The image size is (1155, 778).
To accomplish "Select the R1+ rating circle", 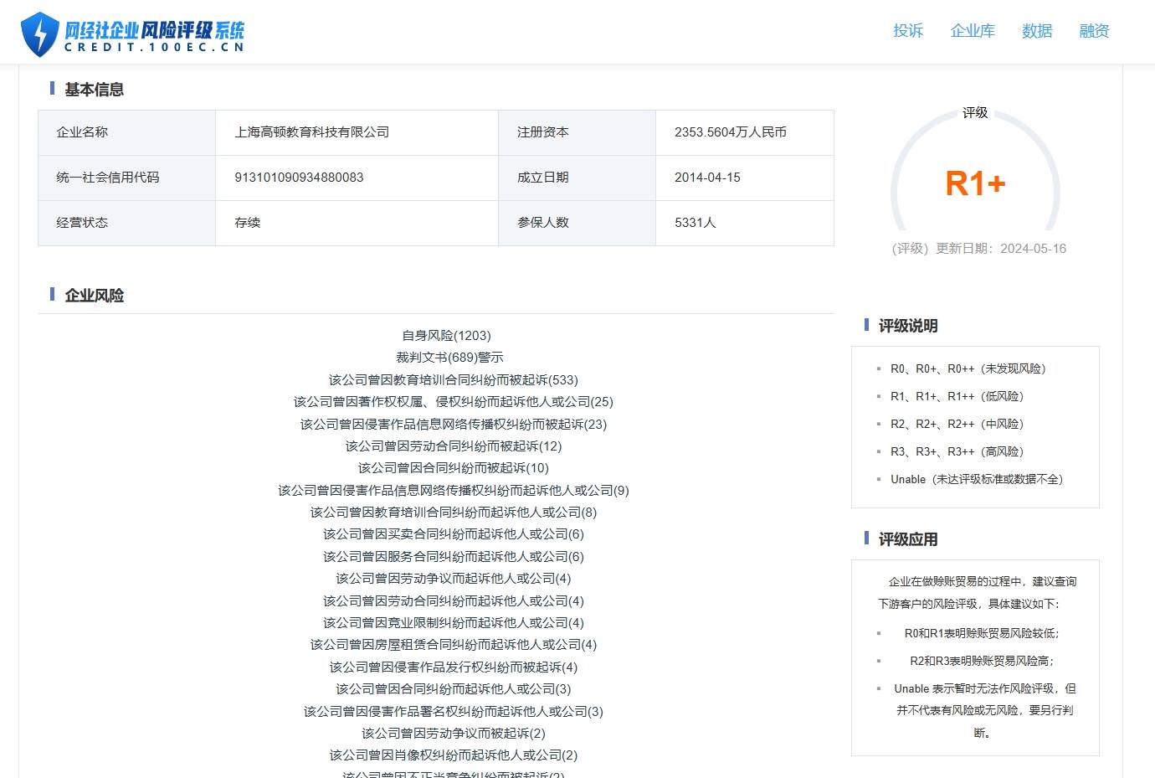I will pos(975,183).
